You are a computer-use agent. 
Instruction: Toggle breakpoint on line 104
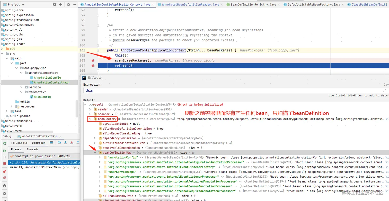click(x=93, y=66)
